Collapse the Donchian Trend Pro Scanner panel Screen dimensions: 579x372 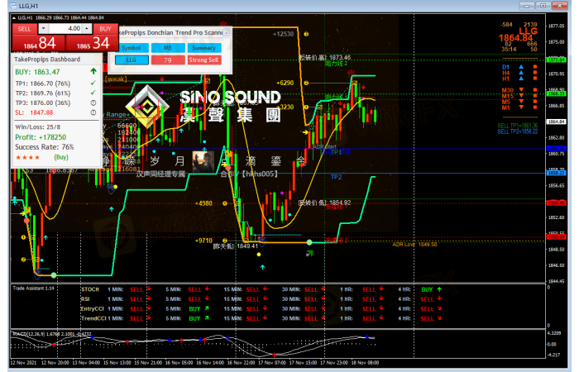pos(227,31)
